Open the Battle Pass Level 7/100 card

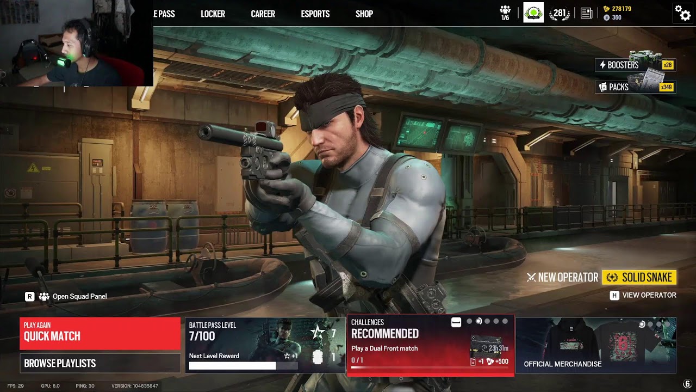point(265,345)
